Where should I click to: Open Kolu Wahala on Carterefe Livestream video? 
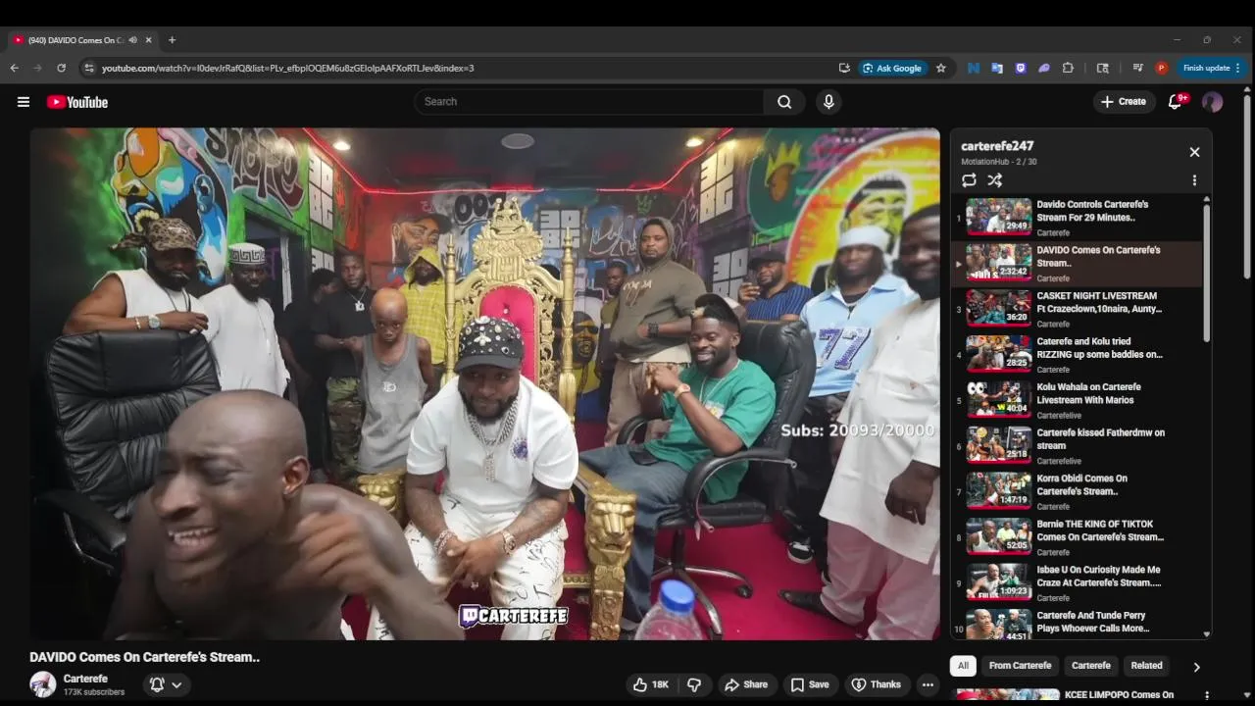[1076, 400]
